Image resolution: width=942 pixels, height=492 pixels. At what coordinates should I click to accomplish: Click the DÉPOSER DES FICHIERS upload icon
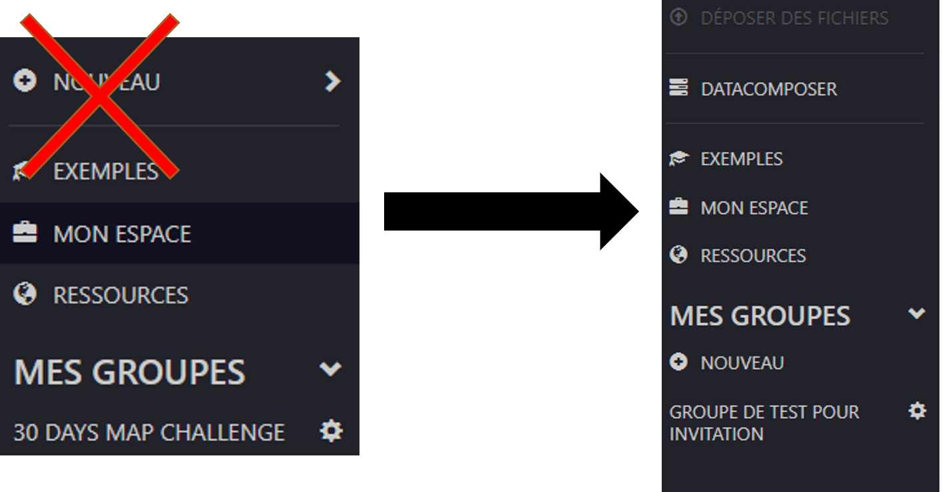[x=678, y=17]
